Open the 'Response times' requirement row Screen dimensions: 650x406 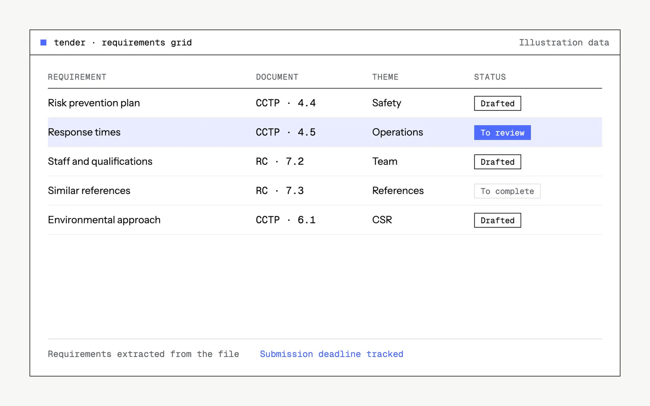pos(325,132)
